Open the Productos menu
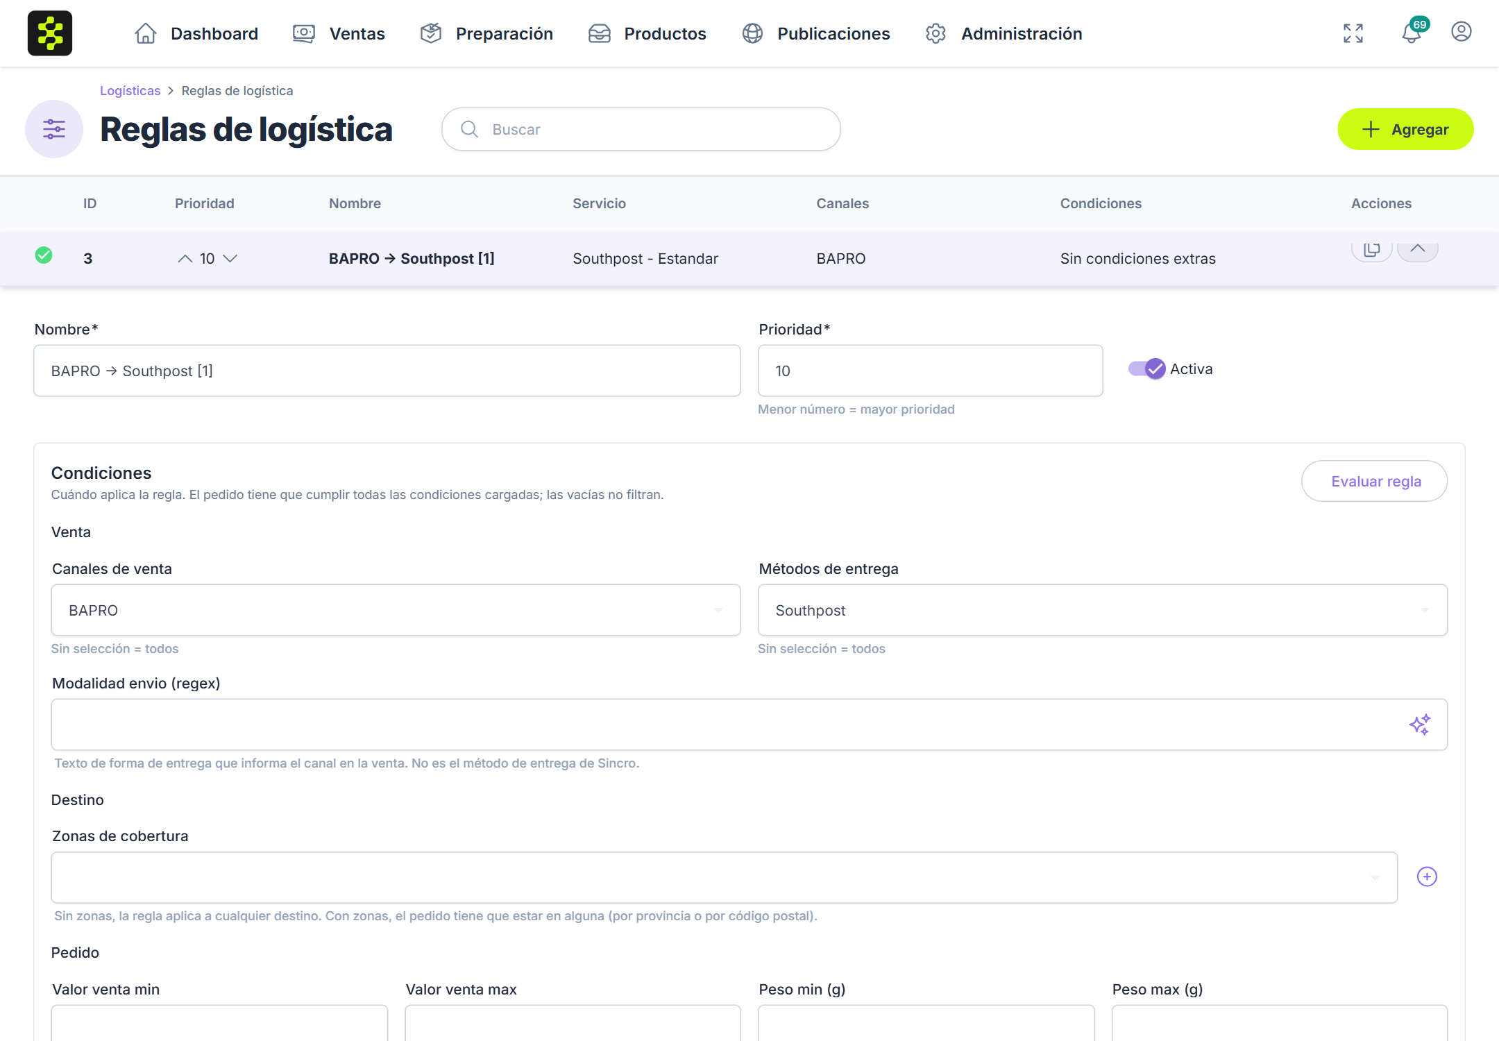Screen dimensions: 1499x1041 click(x=647, y=33)
